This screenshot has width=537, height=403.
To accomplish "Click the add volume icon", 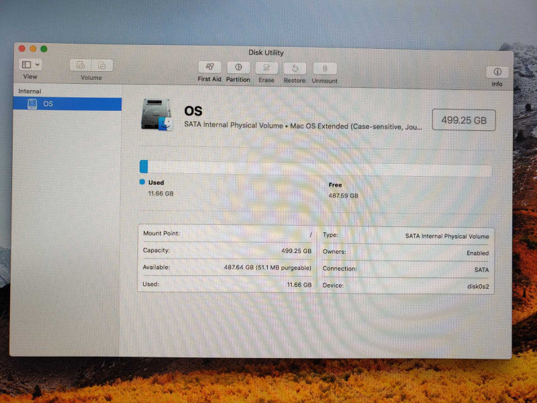I will (x=81, y=65).
